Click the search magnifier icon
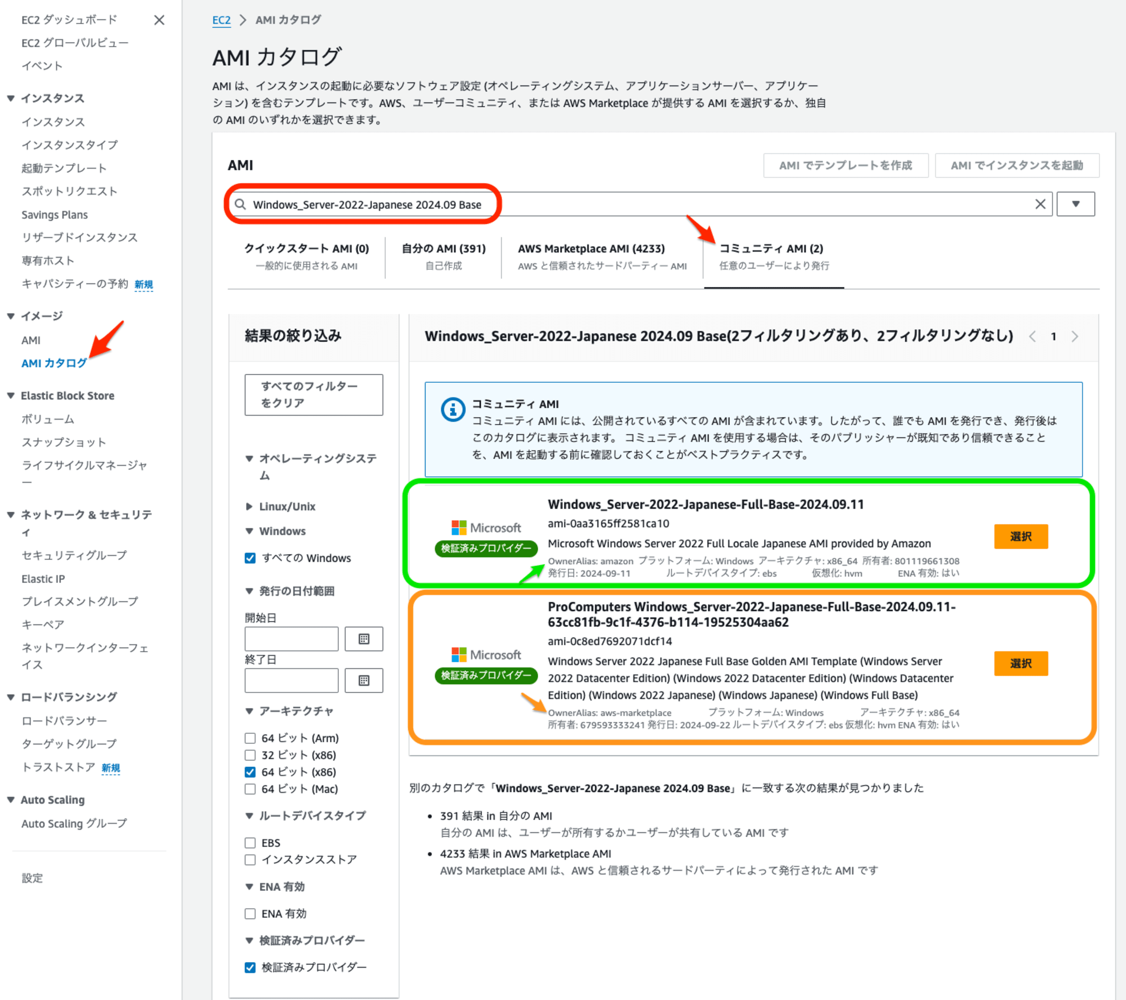 (x=240, y=204)
